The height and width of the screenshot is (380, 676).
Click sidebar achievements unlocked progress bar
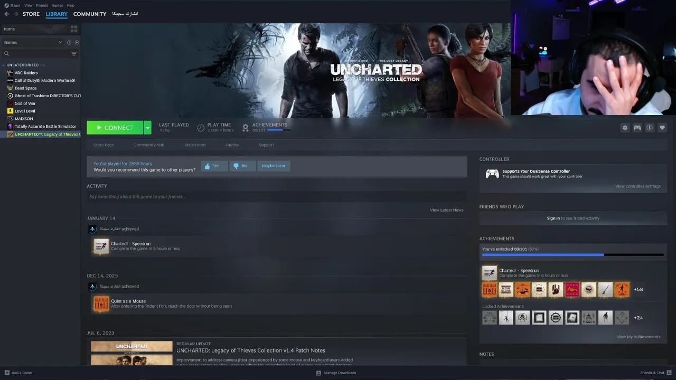coord(573,255)
